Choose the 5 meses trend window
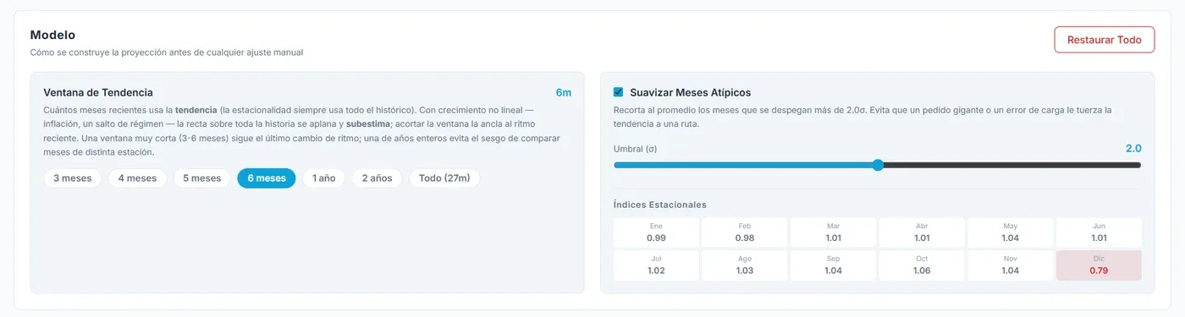Screen dimensions: 1185x317 [x=201, y=178]
